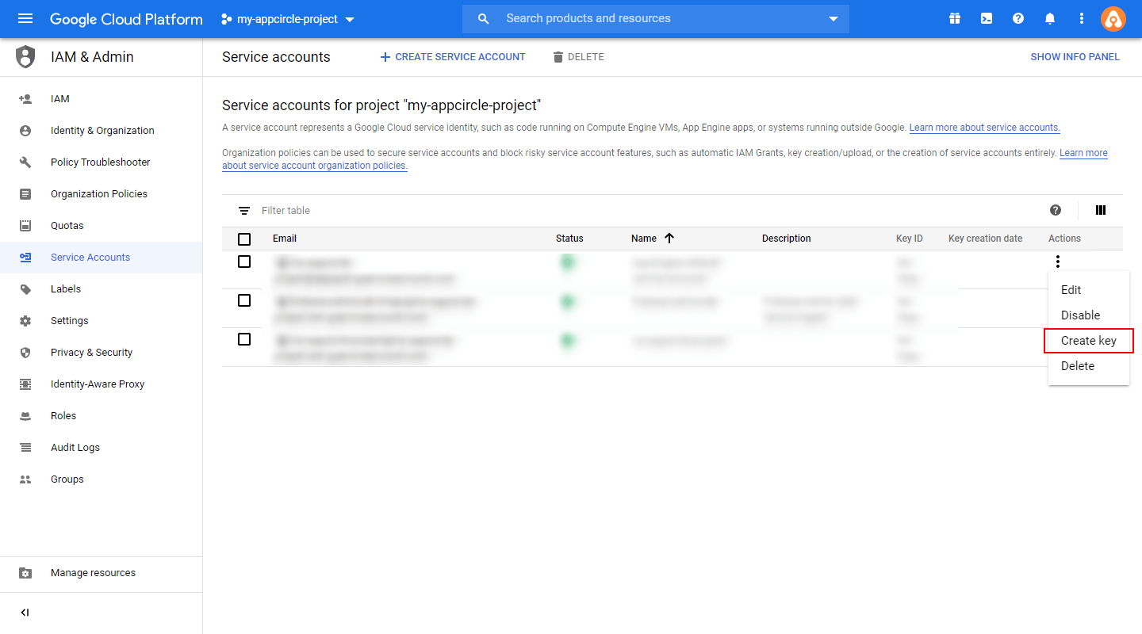Open the user account avatar
Viewport: 1142px width, 634px height.
tap(1113, 19)
